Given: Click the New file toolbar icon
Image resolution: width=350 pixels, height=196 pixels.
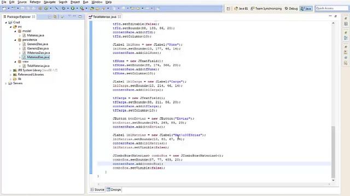Looking at the screenshot, I should click(x=4, y=9).
